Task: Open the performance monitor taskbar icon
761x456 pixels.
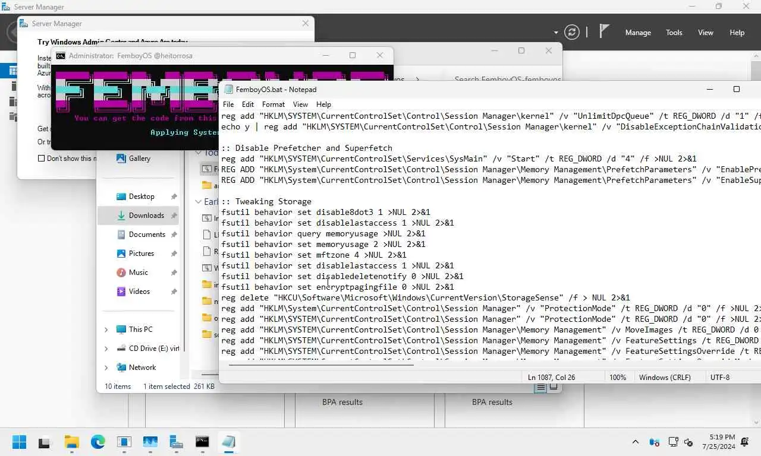Action: pyautogui.click(x=150, y=442)
